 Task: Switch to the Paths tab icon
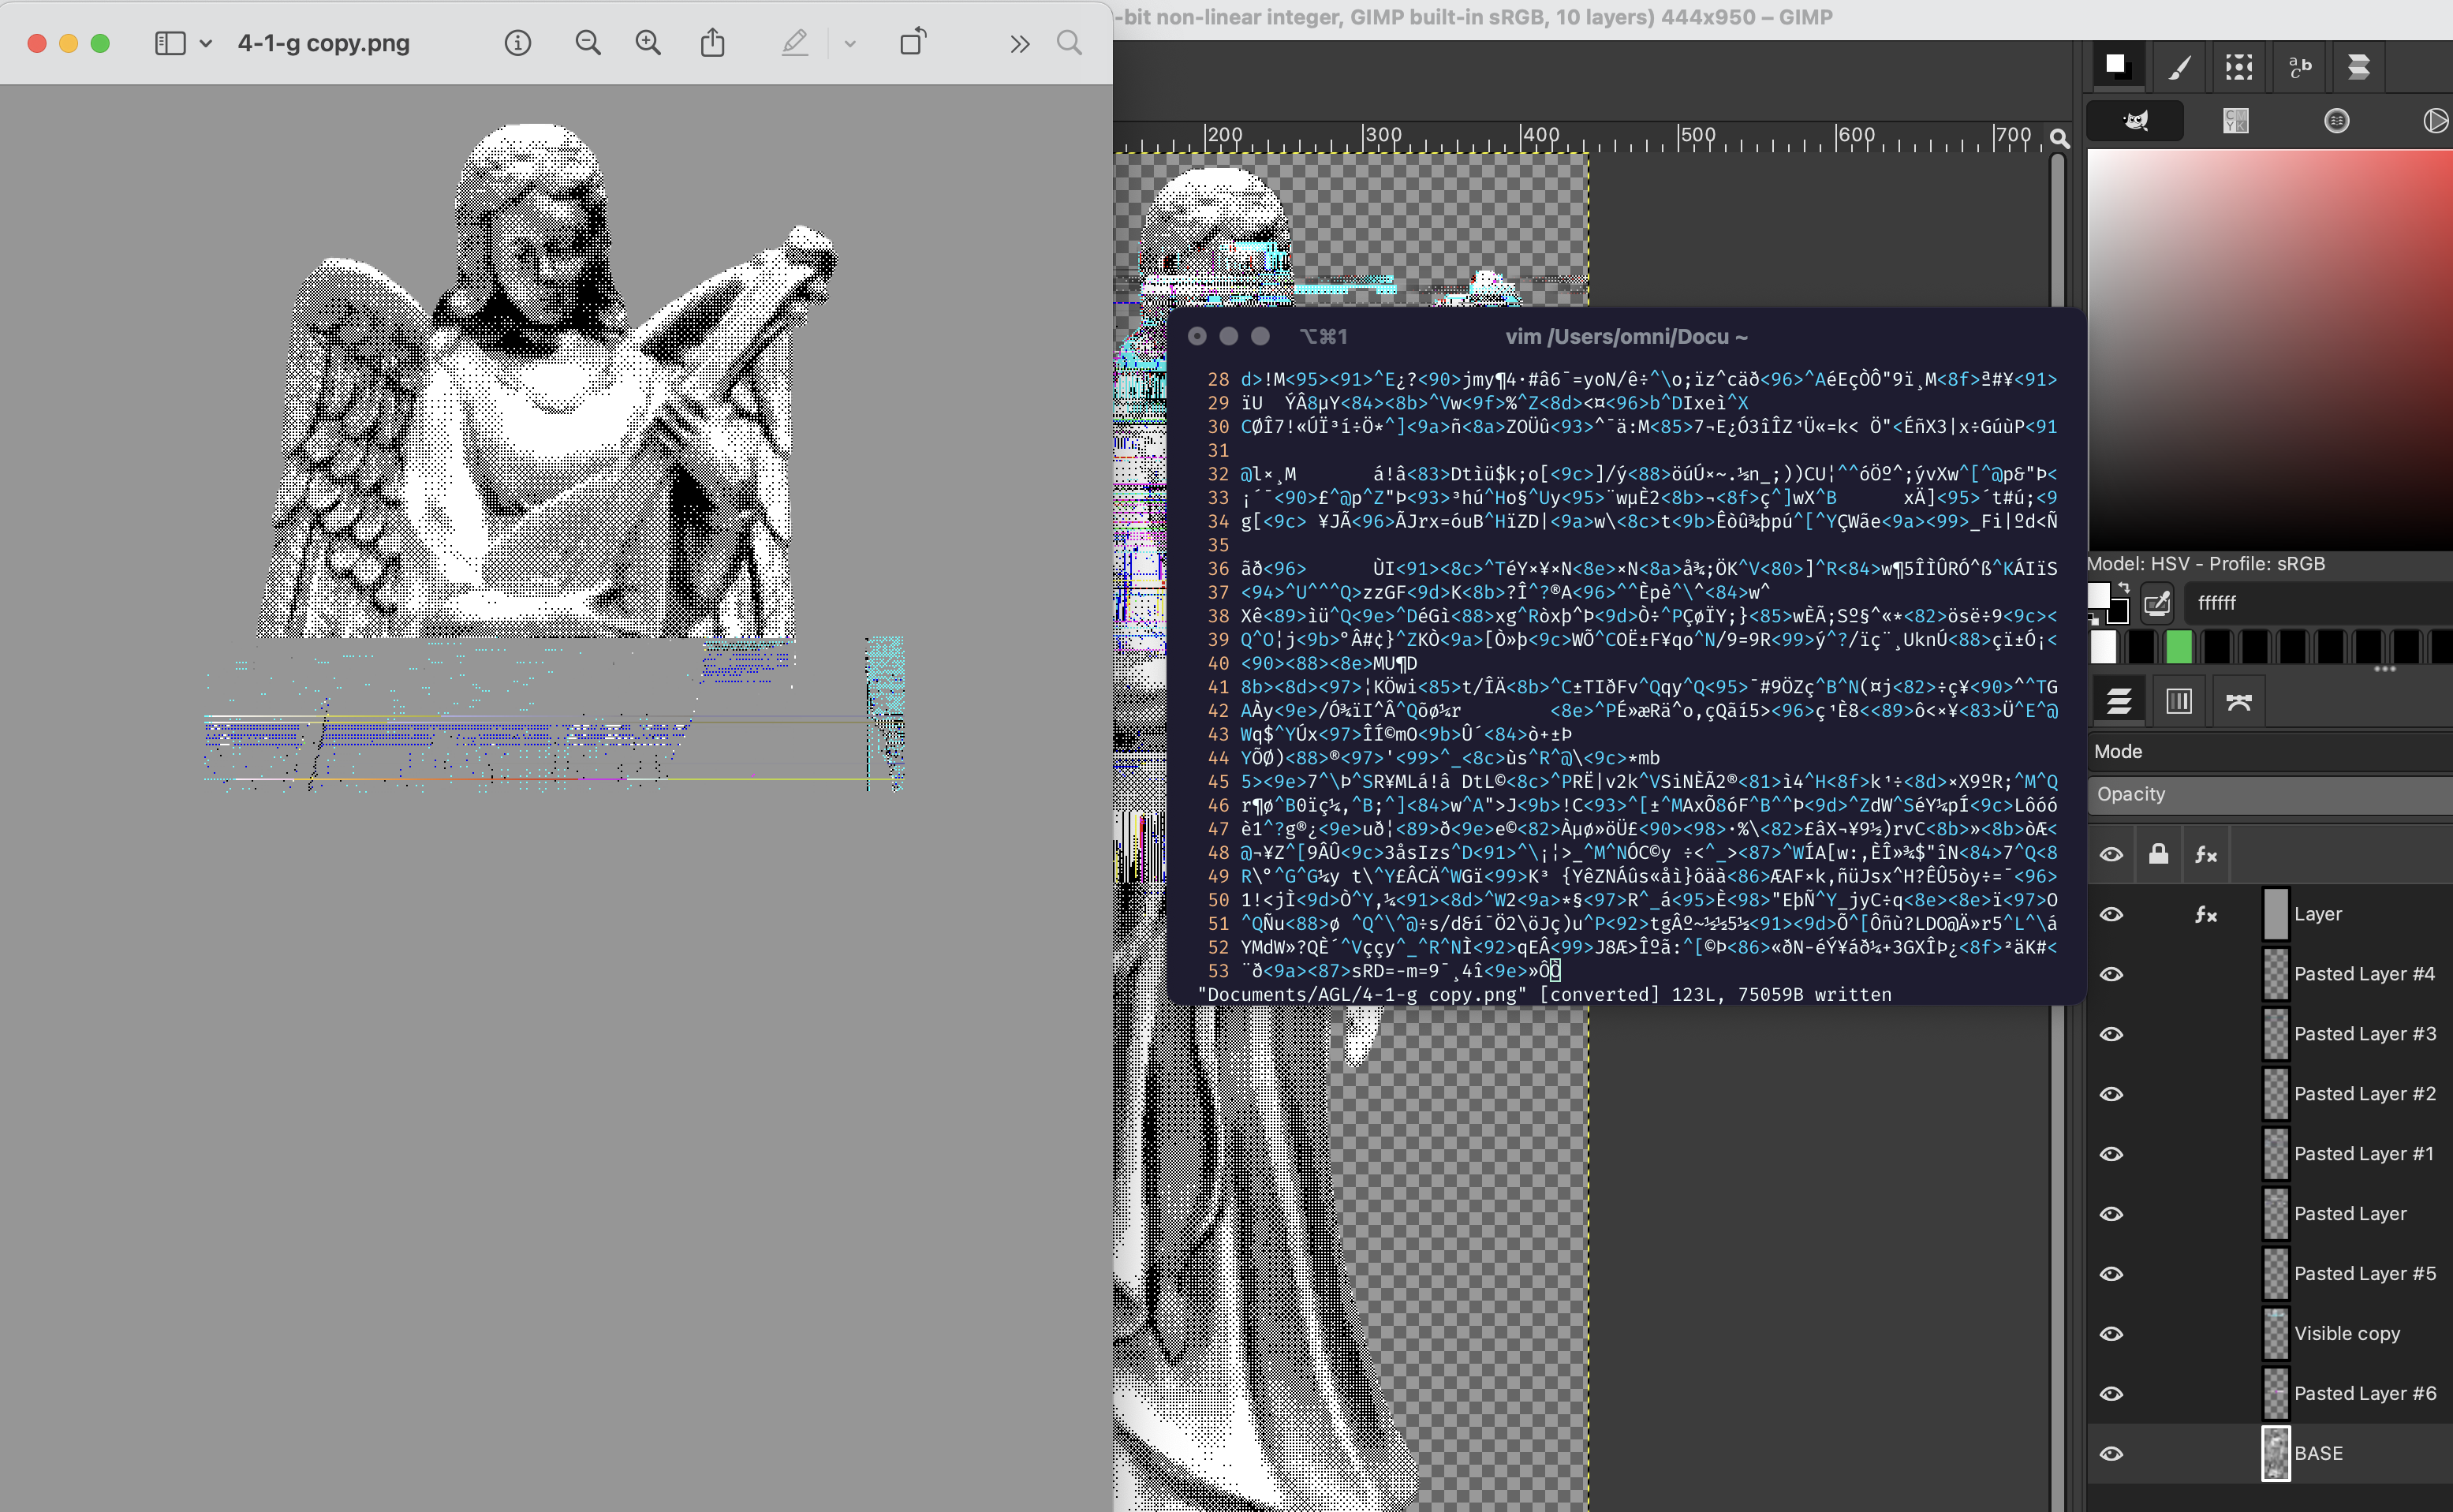click(x=2239, y=701)
